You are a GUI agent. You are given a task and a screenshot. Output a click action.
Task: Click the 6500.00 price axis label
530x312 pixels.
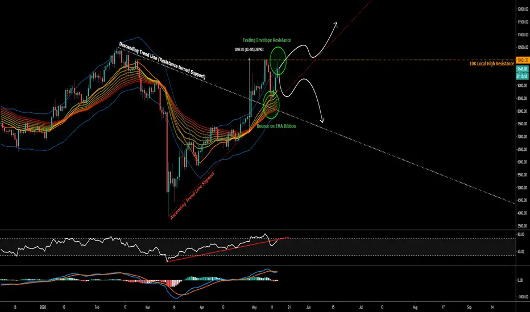coord(523,149)
